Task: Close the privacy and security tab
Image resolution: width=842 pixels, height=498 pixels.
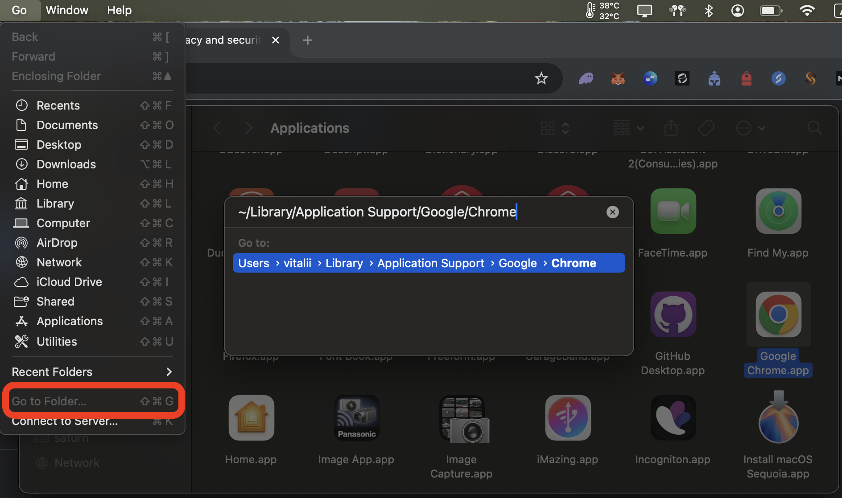Action: click(x=276, y=40)
